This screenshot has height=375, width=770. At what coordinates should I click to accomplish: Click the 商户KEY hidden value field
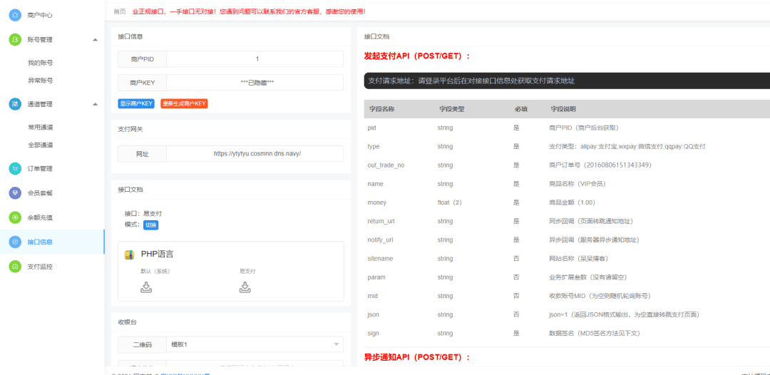pyautogui.click(x=255, y=83)
